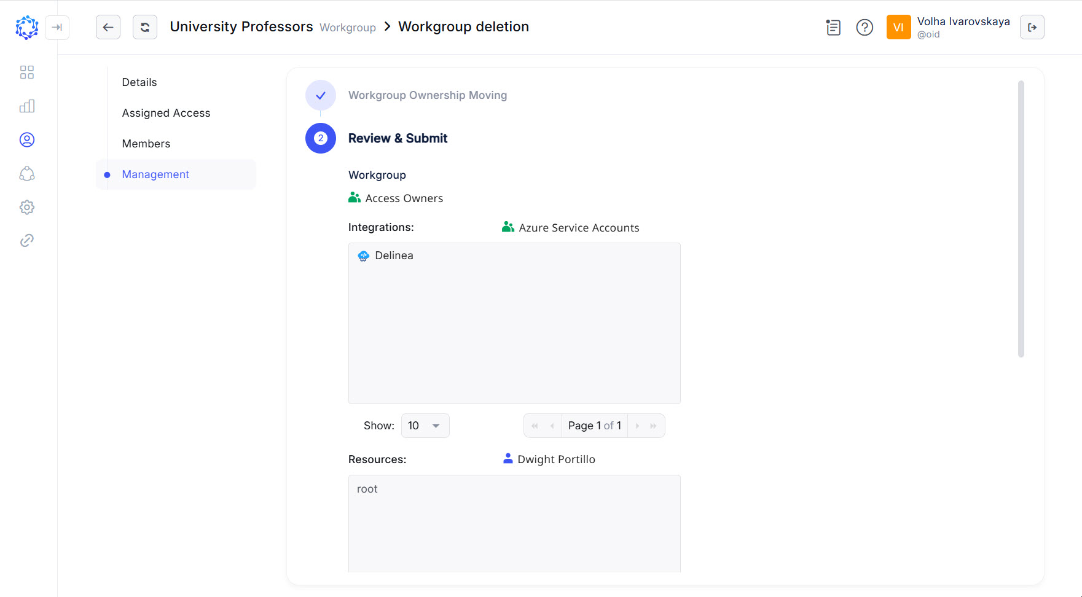The image size is (1082, 597).
Task: Click the back arrow to leave Workgroup deletion
Action: click(108, 27)
